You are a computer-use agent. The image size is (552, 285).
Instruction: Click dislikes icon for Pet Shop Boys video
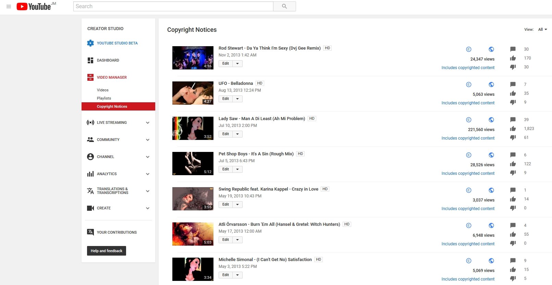pyautogui.click(x=513, y=173)
